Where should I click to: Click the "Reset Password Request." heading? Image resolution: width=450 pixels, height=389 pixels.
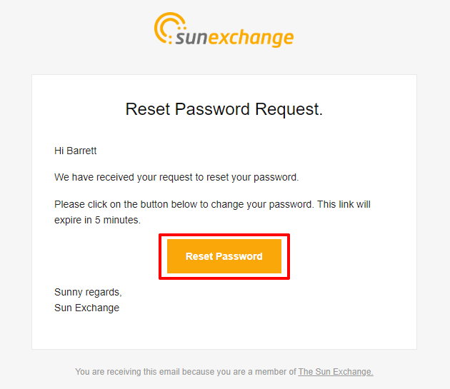pyautogui.click(x=224, y=109)
